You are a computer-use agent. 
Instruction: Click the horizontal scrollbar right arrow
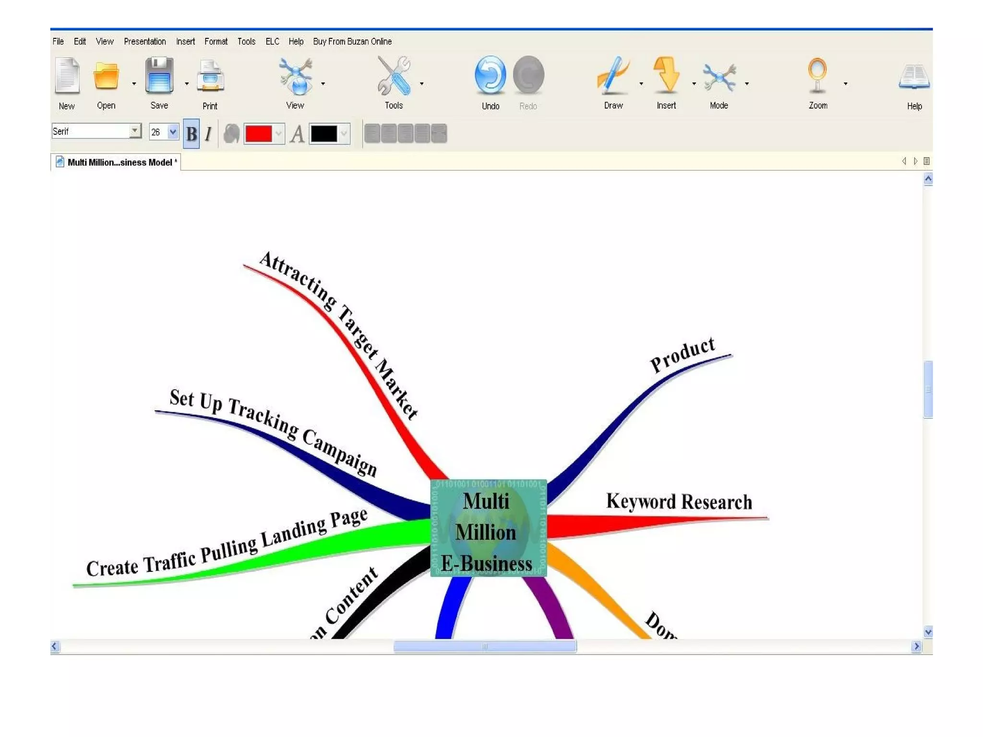(916, 646)
